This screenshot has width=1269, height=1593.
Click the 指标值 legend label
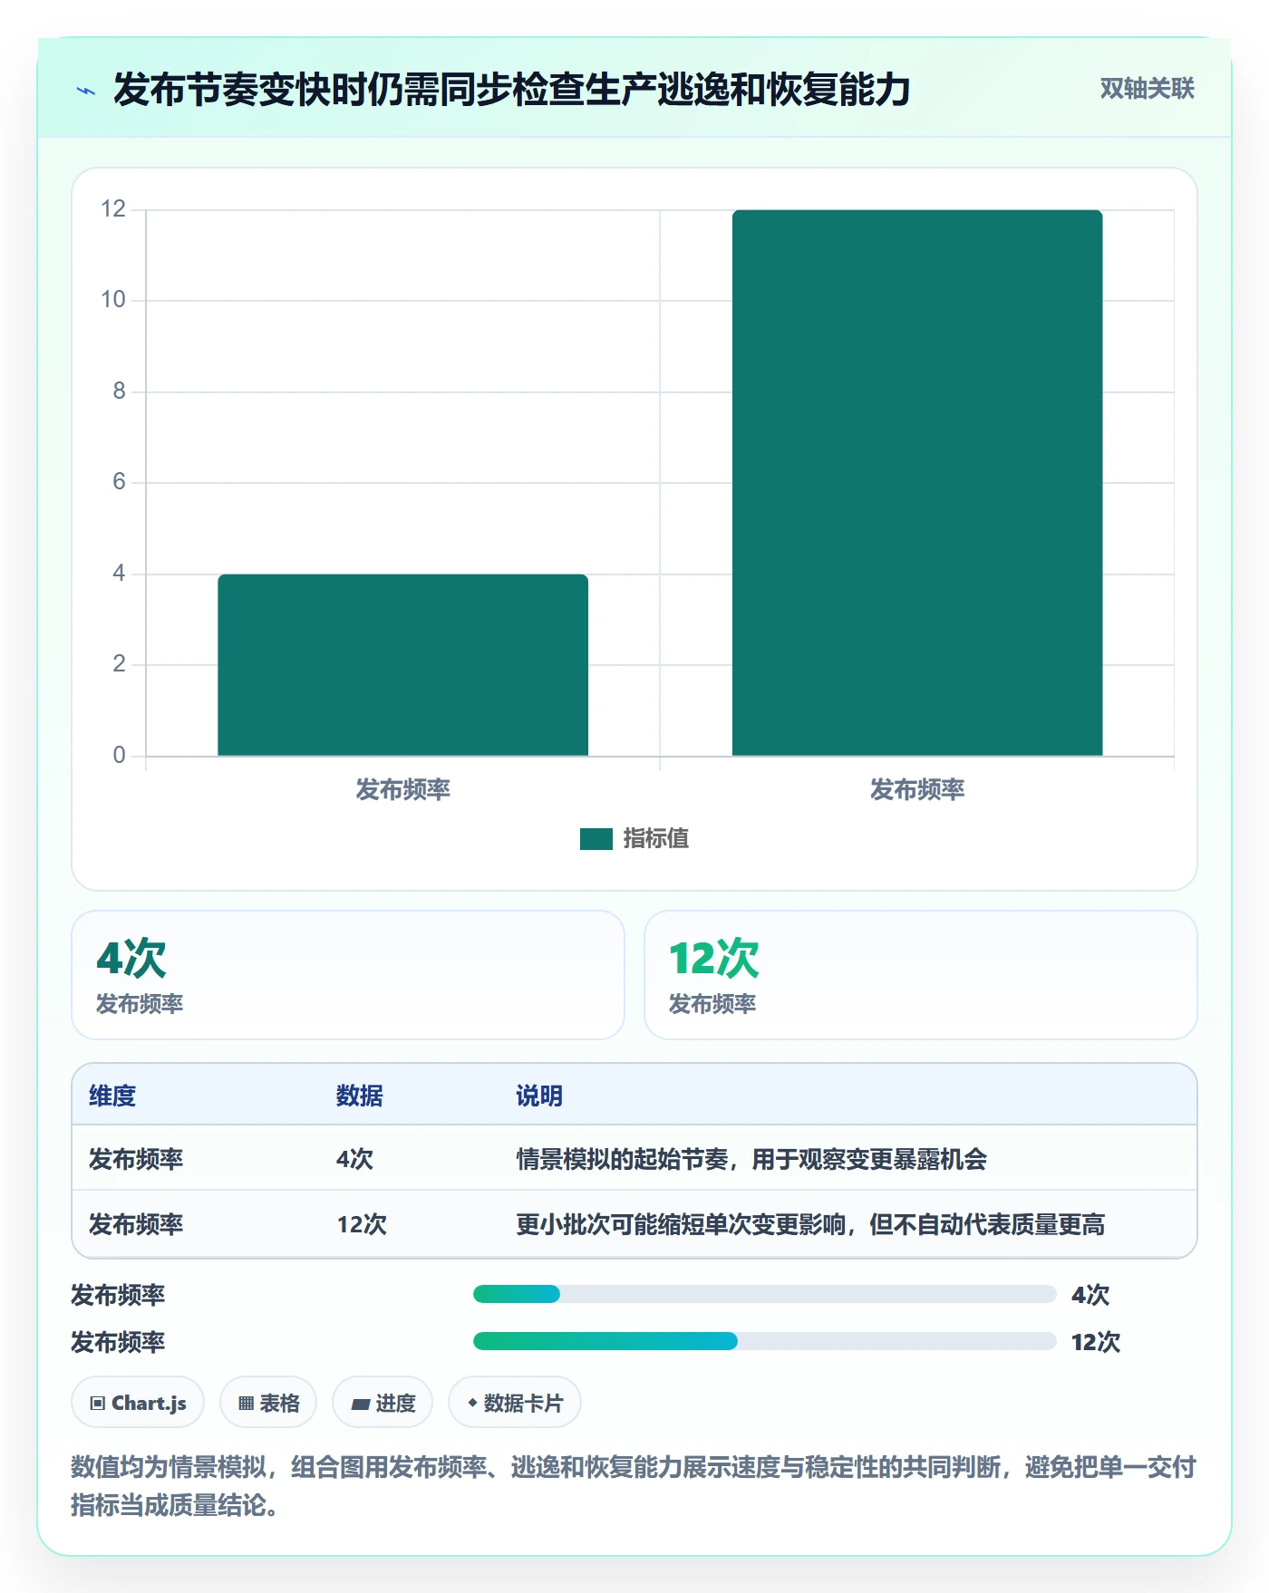[656, 839]
